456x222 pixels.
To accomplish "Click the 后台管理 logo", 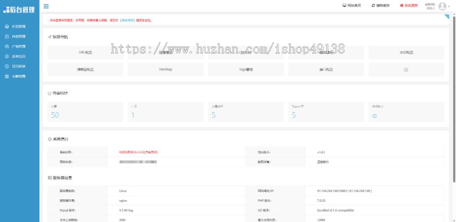I will [19, 9].
